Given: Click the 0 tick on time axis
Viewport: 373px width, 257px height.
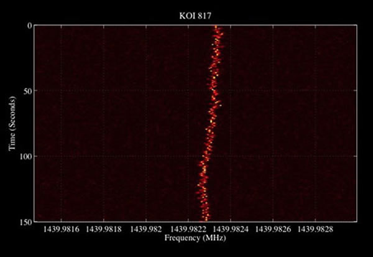Looking at the screenshot, I should pos(30,26).
